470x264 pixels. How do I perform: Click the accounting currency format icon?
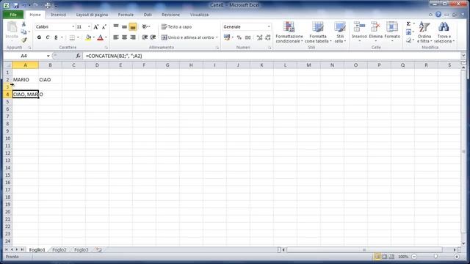click(227, 37)
